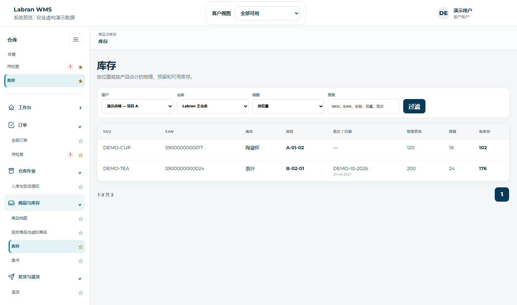
Task: Click product name 陶瓷杯
Action: pyautogui.click(x=252, y=148)
